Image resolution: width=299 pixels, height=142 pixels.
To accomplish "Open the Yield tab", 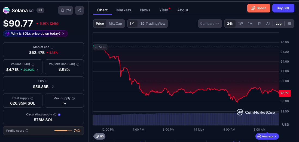I will 164,10.
